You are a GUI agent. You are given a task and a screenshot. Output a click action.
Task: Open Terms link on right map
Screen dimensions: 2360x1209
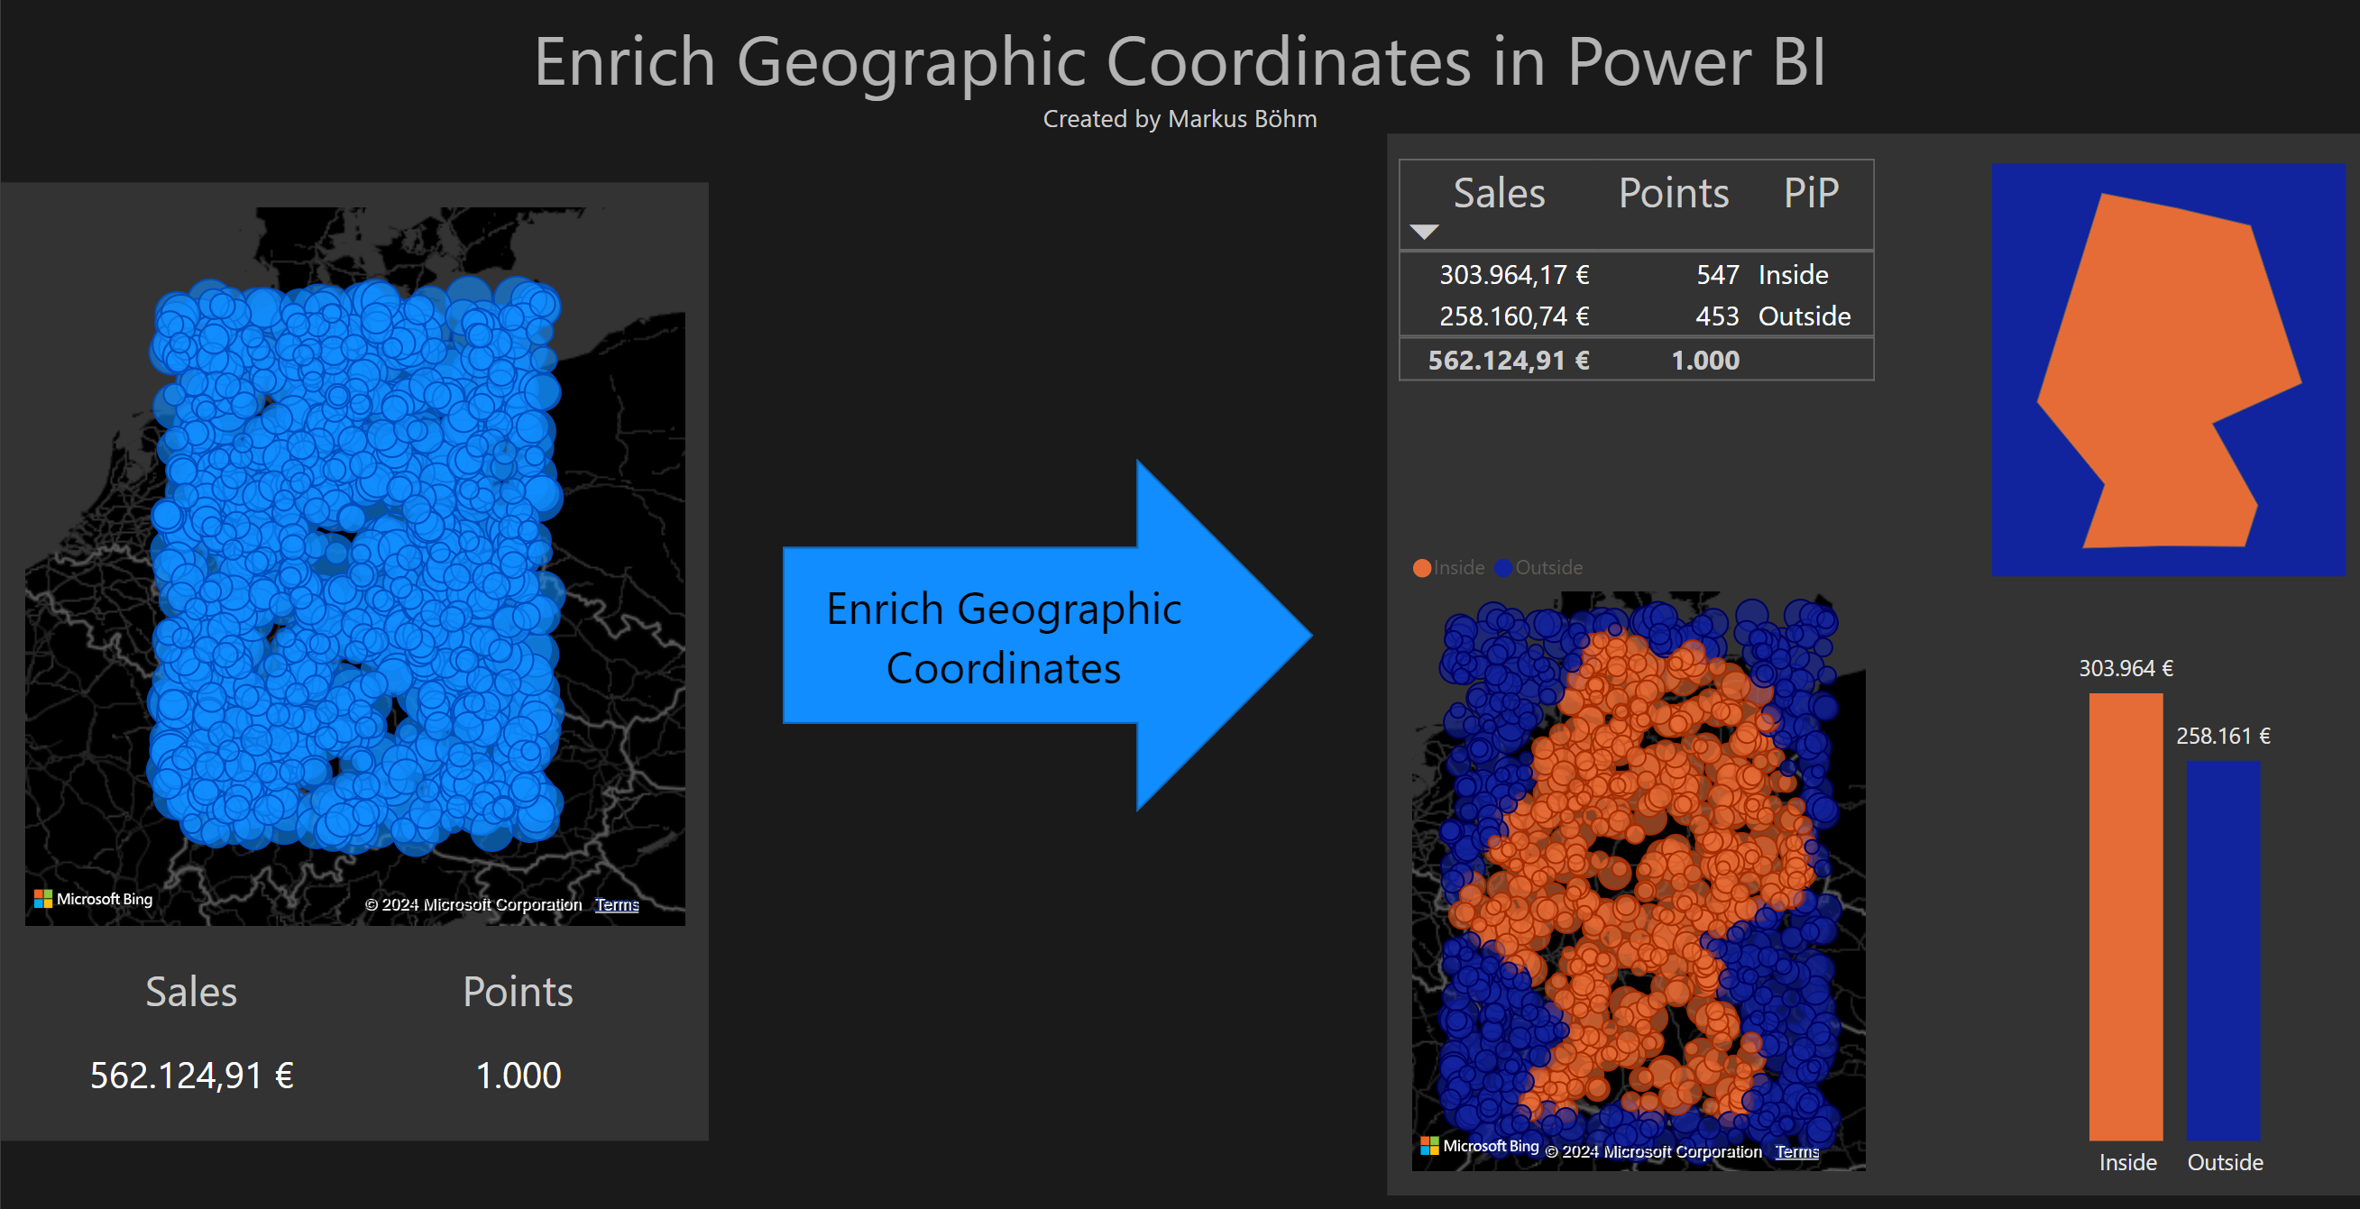click(x=1796, y=1152)
